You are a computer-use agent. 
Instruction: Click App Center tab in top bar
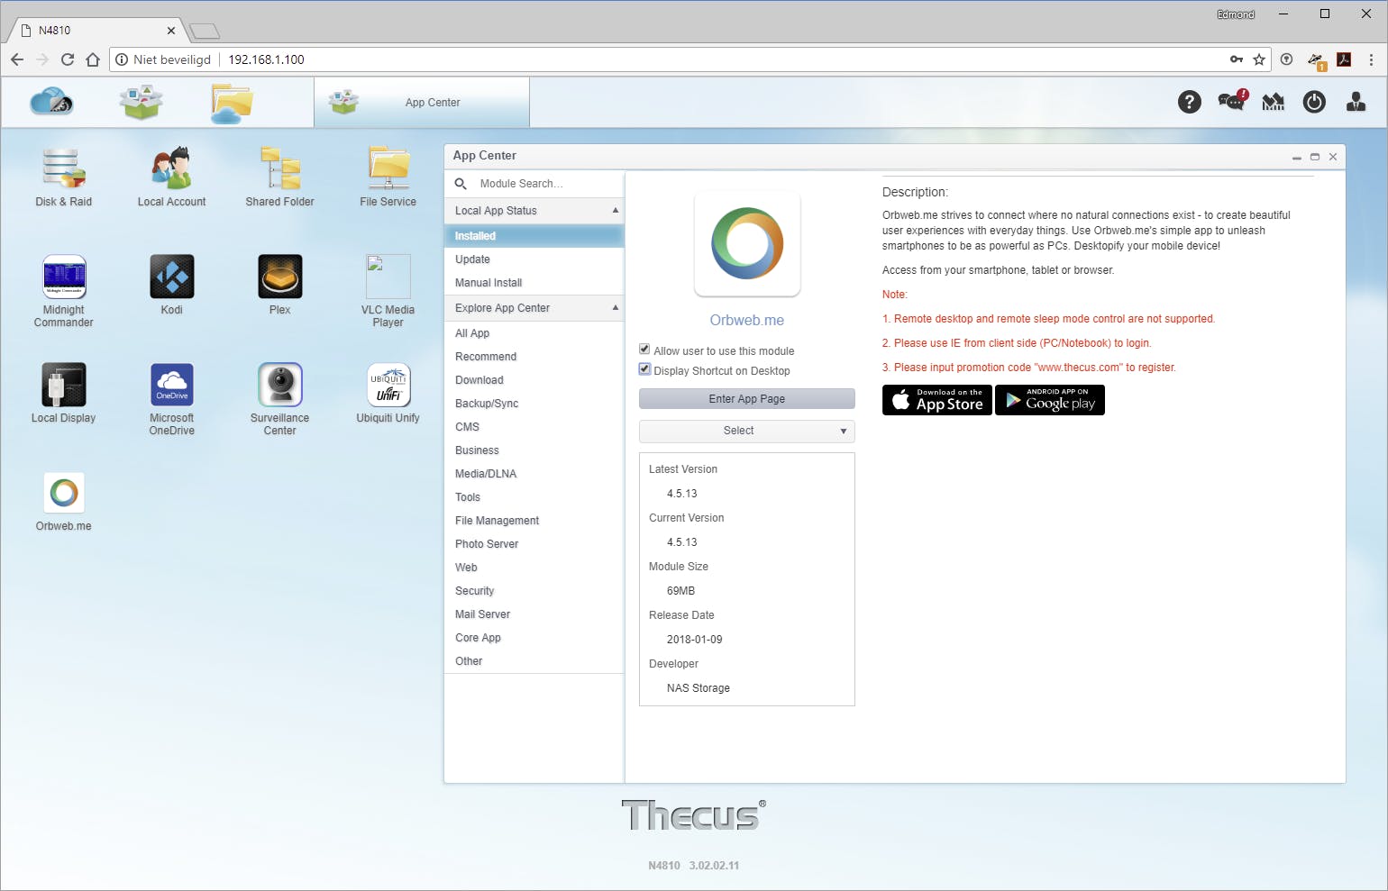click(x=422, y=103)
